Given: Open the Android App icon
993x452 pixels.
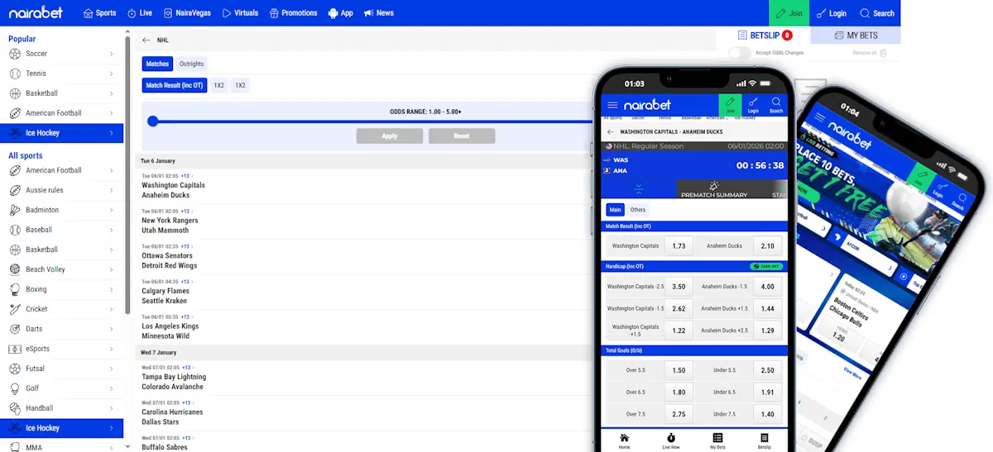Looking at the screenshot, I should click(x=333, y=13).
